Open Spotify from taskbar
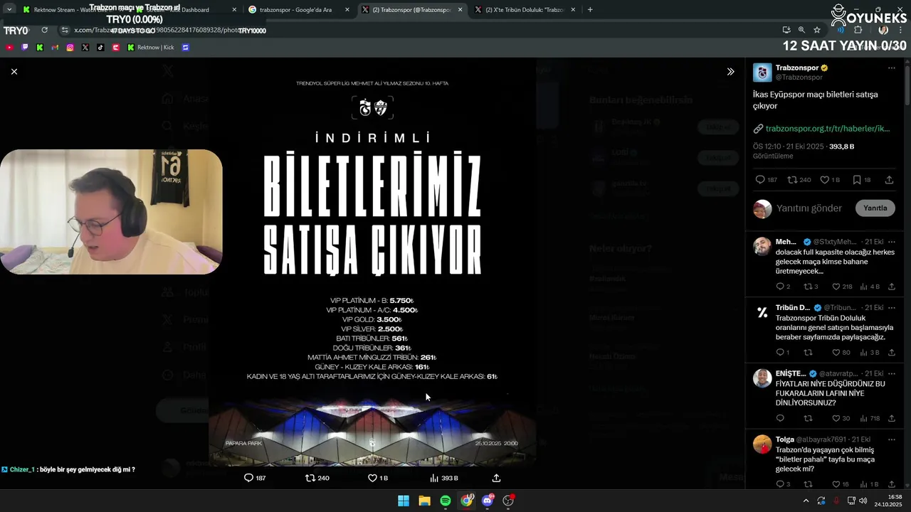 [446, 501]
